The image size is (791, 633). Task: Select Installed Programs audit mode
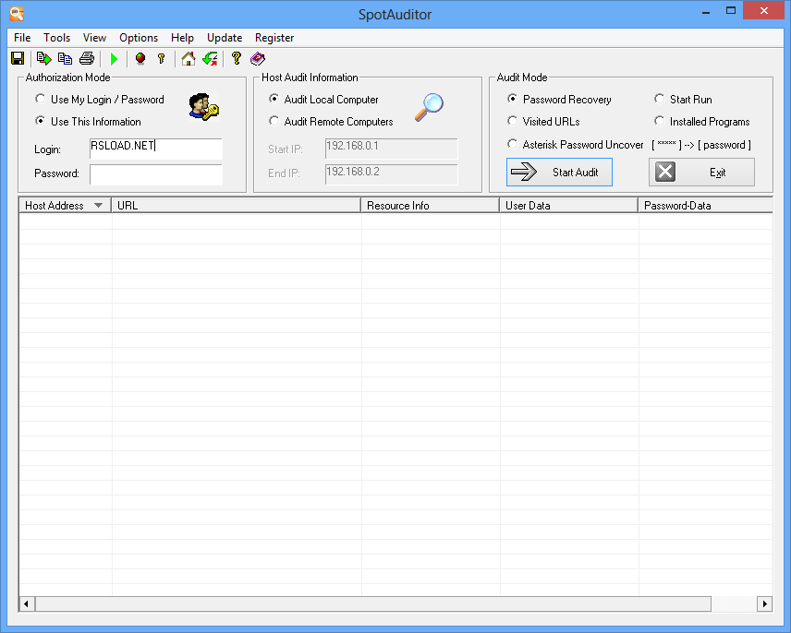tap(702, 122)
